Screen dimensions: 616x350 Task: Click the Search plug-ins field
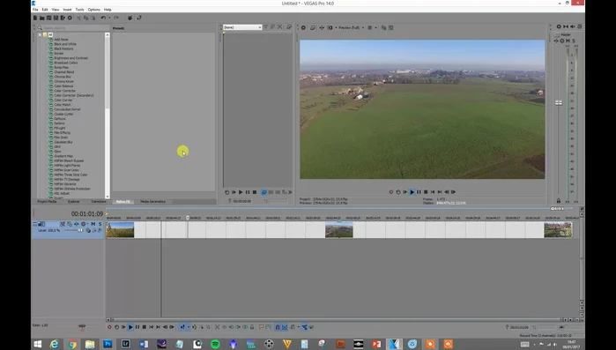click(72, 28)
